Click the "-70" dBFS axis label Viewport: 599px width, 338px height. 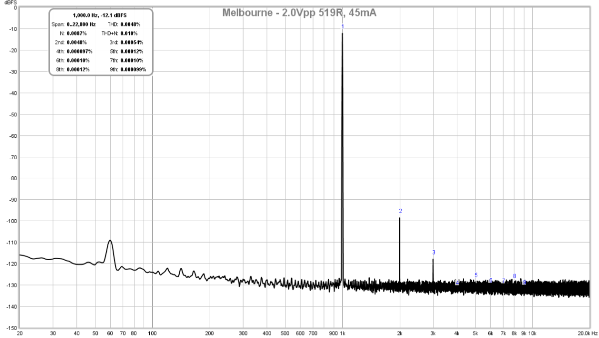tap(13, 157)
